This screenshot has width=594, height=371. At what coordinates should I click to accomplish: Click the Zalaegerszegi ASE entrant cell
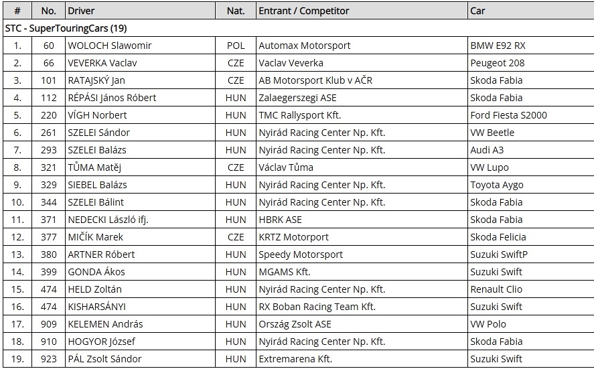(x=362, y=98)
